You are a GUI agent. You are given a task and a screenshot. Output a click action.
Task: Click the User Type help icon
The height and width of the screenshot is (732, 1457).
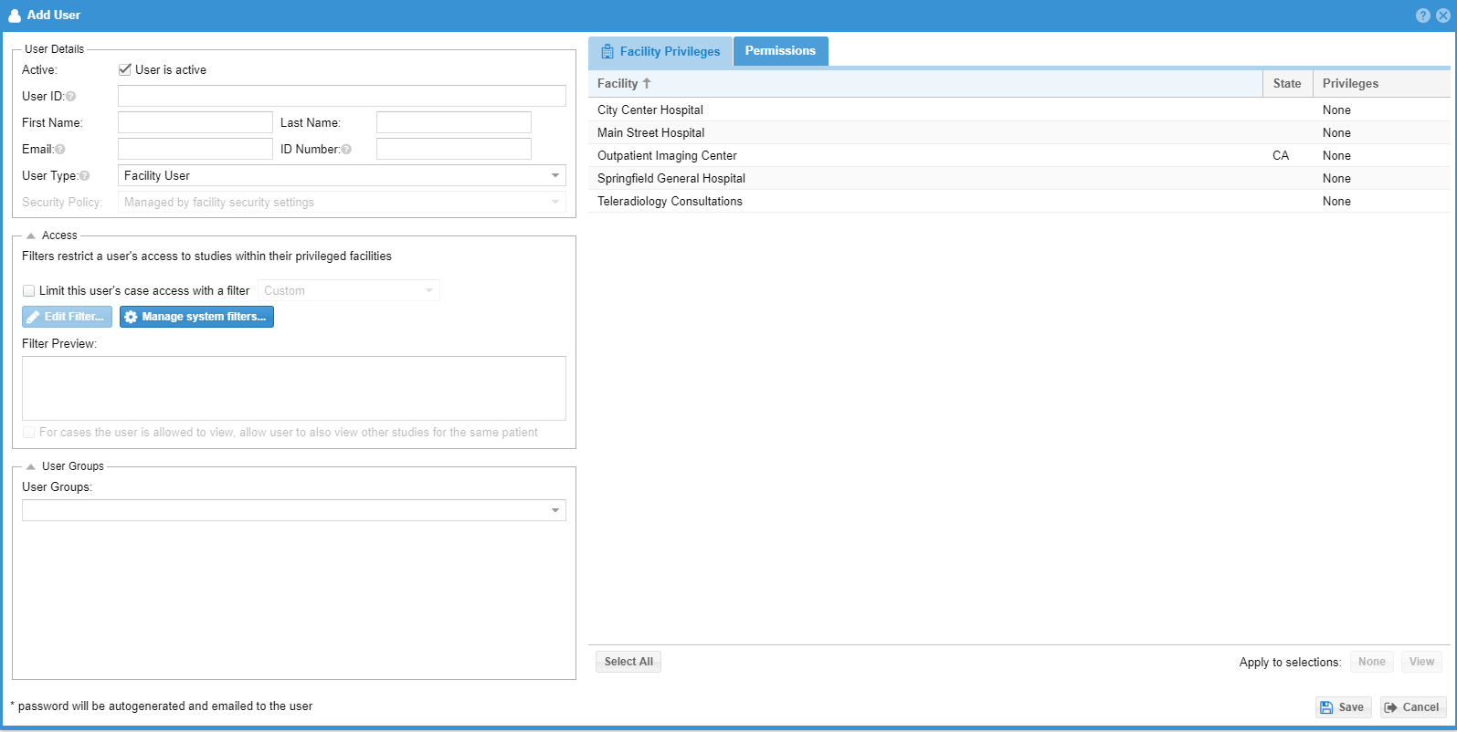[85, 176]
